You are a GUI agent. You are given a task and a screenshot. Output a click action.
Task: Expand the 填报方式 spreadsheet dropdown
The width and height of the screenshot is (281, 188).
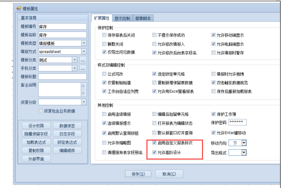coord(83,51)
